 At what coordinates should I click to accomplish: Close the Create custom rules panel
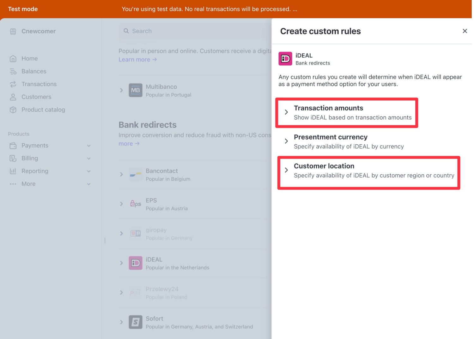[465, 31]
